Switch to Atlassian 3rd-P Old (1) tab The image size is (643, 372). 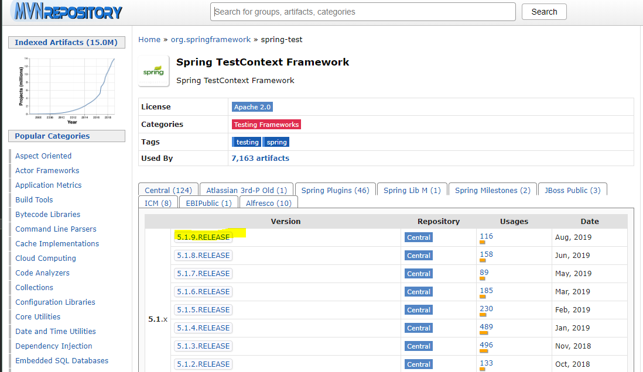coord(247,190)
